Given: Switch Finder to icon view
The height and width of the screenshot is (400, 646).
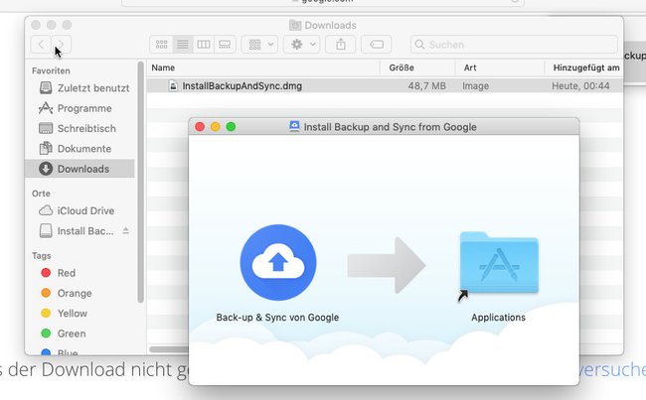Looking at the screenshot, I should [x=161, y=44].
